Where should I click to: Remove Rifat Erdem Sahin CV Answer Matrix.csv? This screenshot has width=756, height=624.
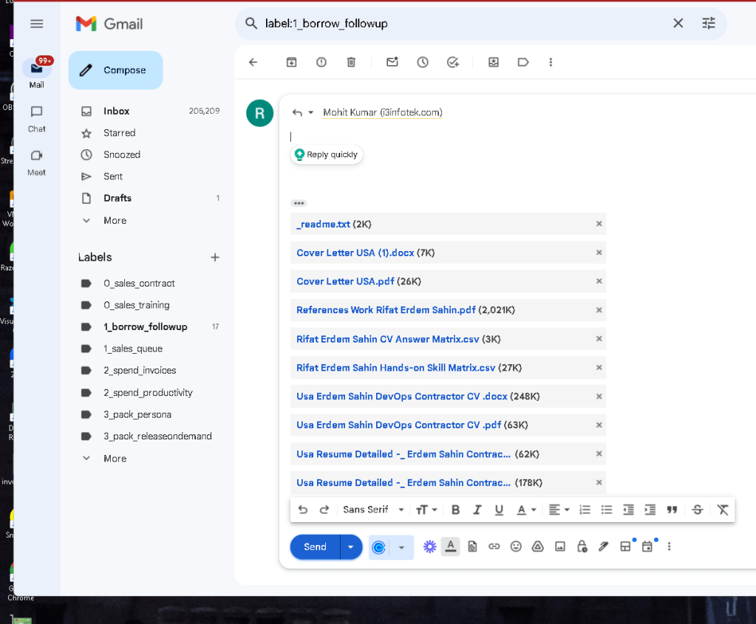599,339
